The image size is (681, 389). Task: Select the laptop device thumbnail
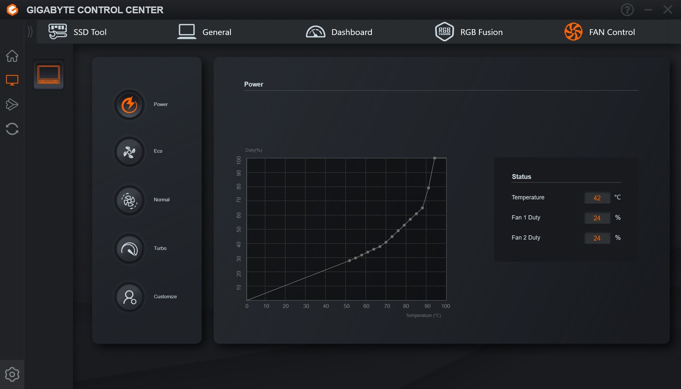[x=49, y=75]
